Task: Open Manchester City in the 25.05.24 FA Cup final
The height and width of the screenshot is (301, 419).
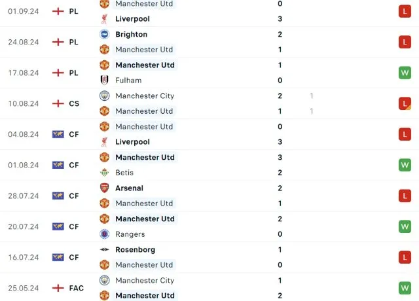Action: click(144, 281)
